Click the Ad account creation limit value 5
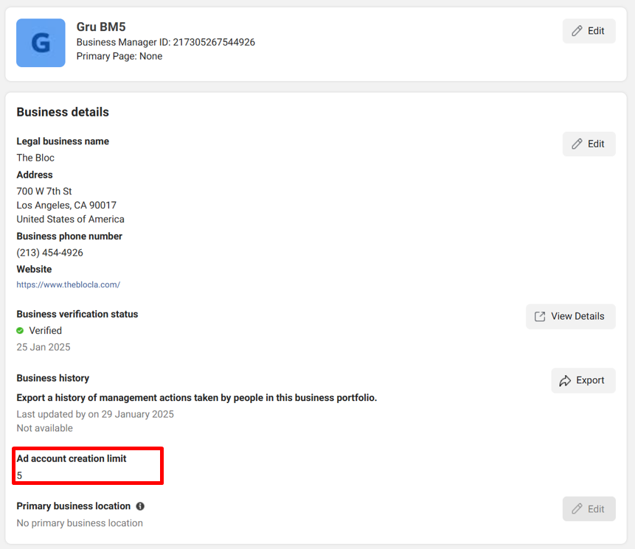Screen dimensions: 635x549 pyautogui.click(x=19, y=476)
